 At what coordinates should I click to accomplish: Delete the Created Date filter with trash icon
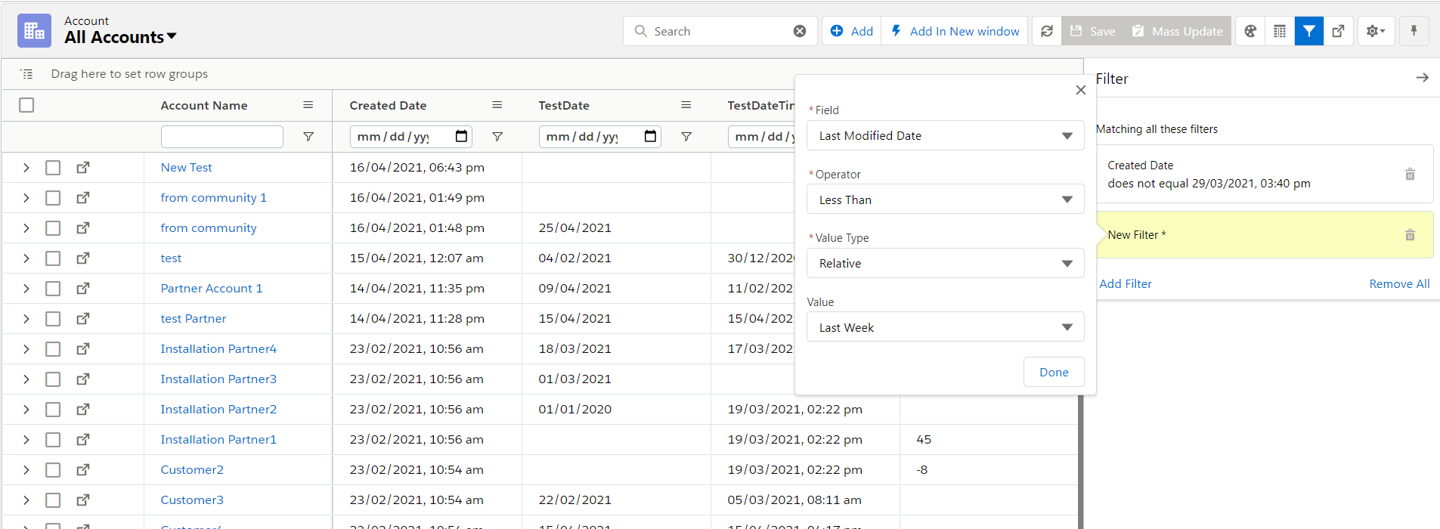click(1410, 174)
